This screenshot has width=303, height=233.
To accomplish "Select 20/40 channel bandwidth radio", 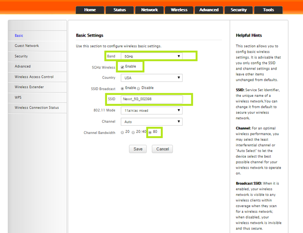I will pos(133,132).
